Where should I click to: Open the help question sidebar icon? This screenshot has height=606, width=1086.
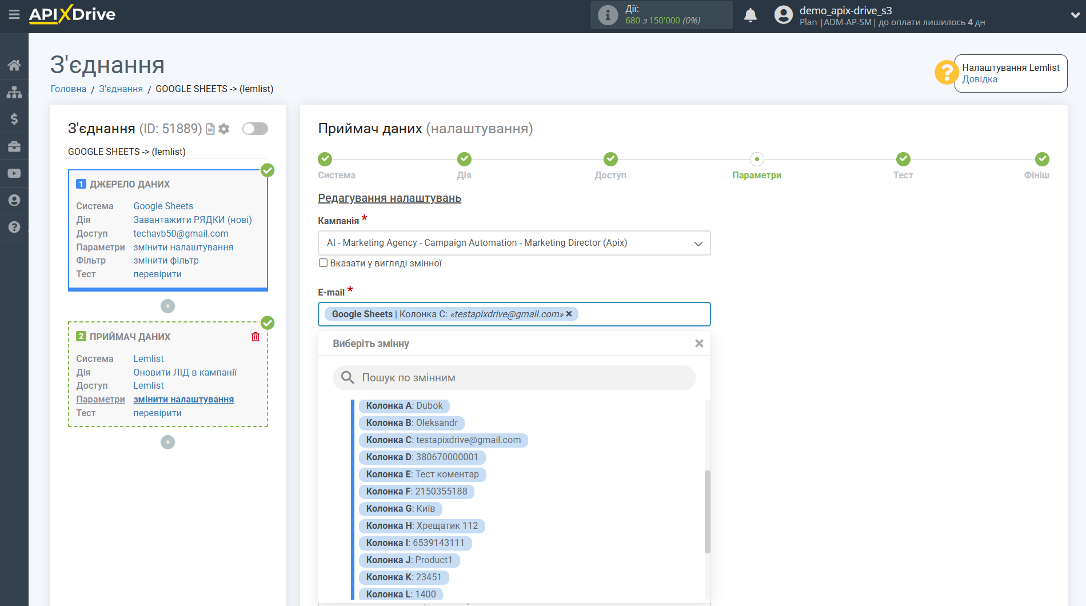[x=14, y=227]
